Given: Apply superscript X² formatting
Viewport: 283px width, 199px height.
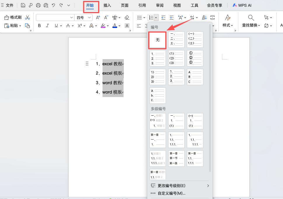Looking at the screenshot, I should [x=80, y=26].
